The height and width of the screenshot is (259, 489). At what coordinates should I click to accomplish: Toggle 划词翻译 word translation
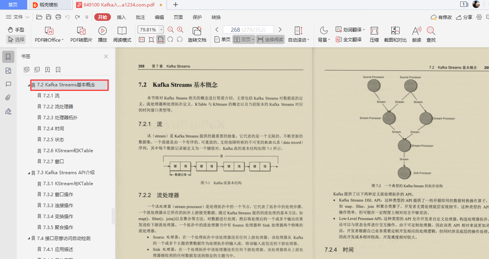pyautogui.click(x=348, y=29)
